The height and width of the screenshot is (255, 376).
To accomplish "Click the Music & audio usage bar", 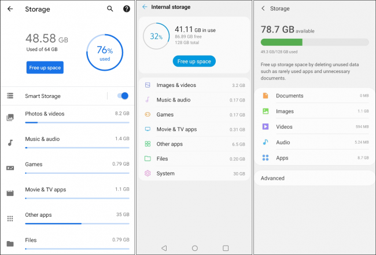I will pos(77,148).
